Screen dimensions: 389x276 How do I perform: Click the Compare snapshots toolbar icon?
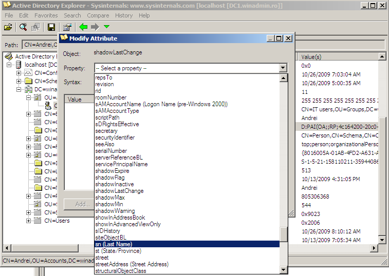pyautogui.click(x=36, y=27)
